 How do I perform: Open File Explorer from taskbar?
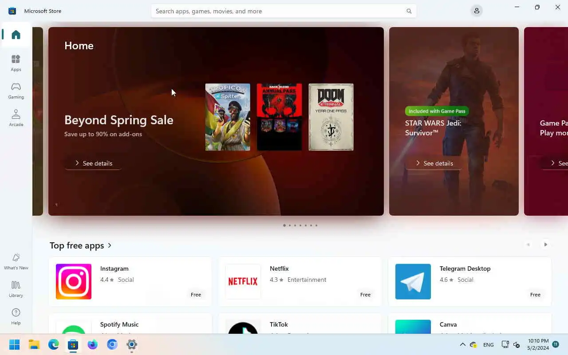pos(34,344)
